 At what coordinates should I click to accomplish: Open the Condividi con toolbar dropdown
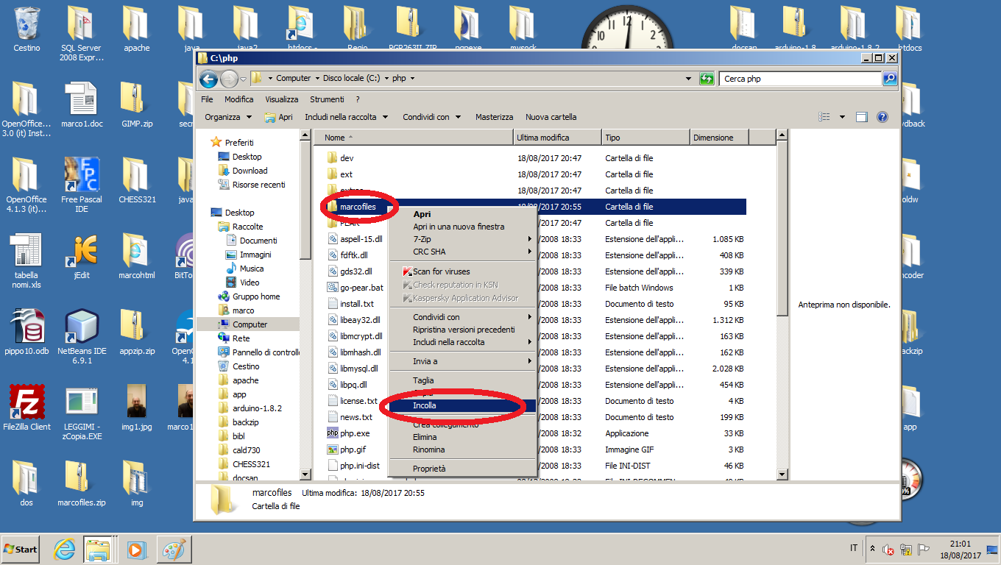[x=431, y=117]
